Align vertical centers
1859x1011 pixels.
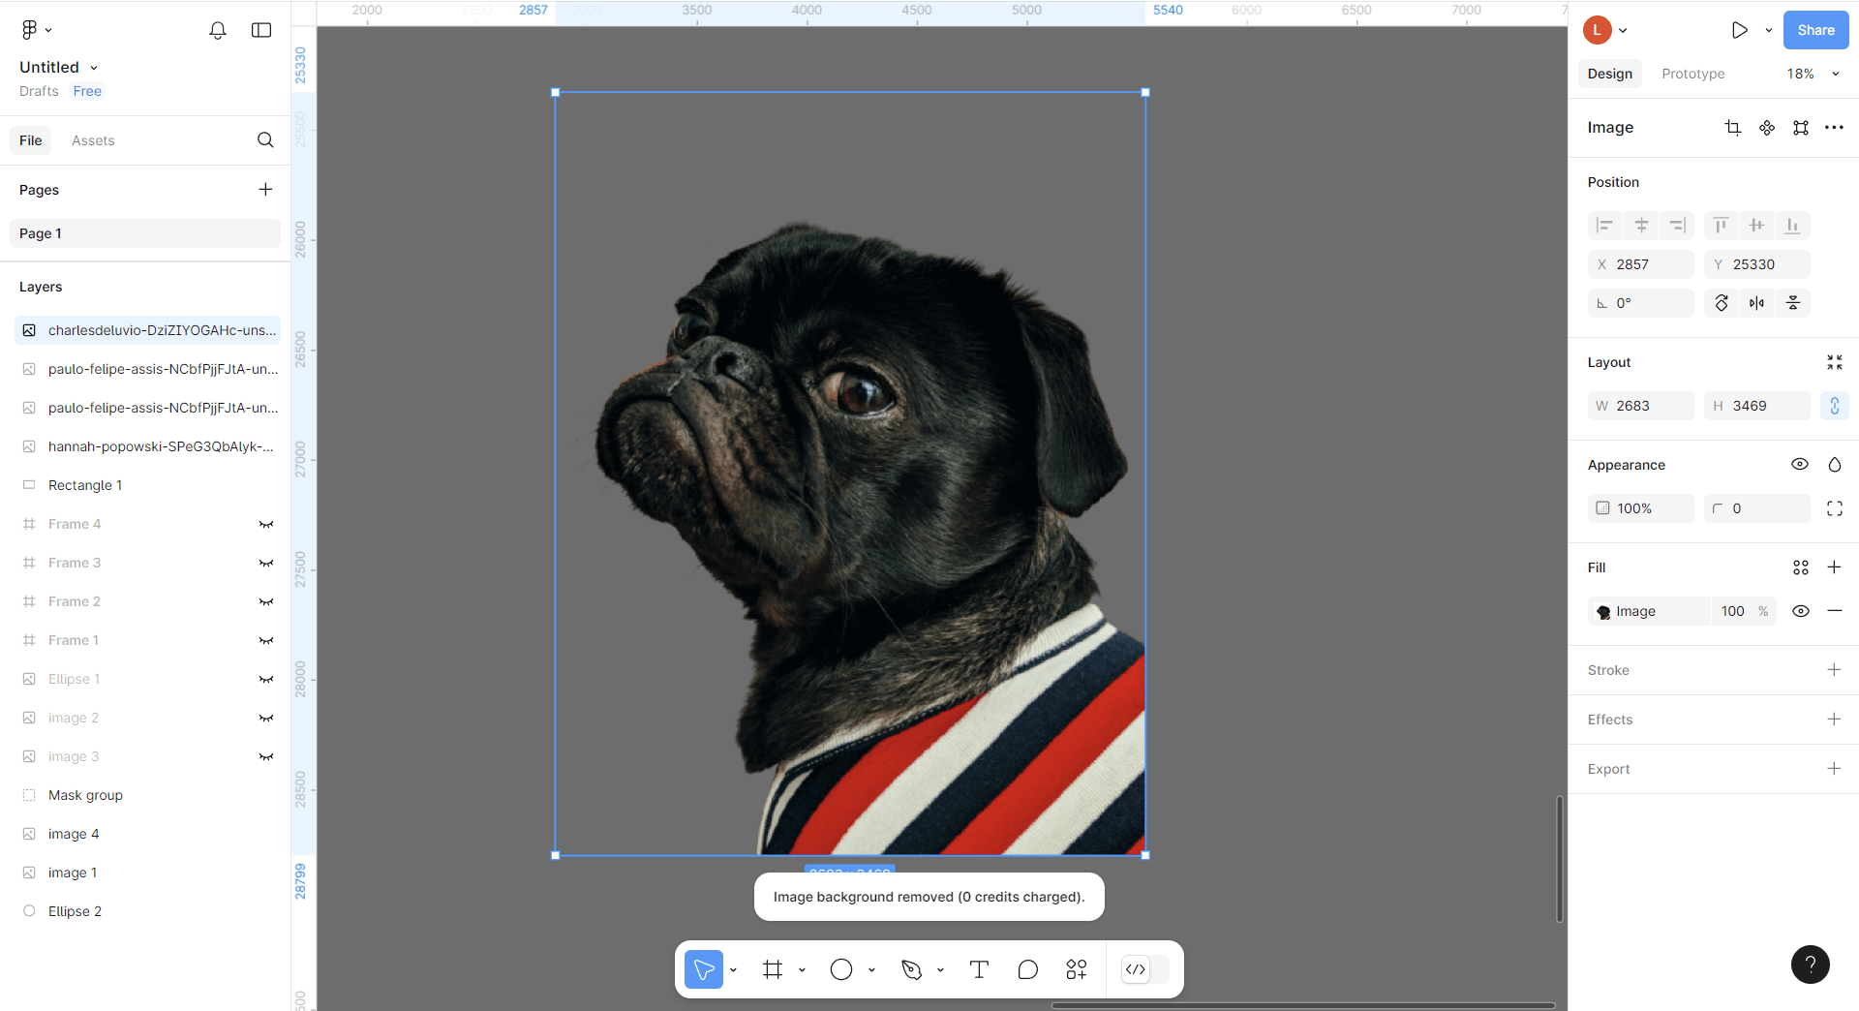coord(1756,226)
